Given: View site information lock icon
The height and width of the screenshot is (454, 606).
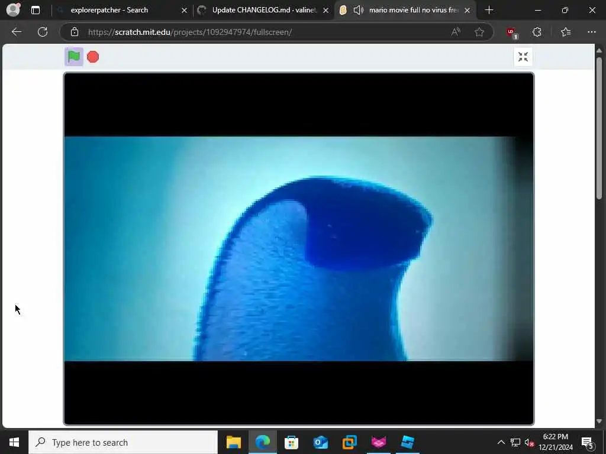Looking at the screenshot, I should coord(75,32).
